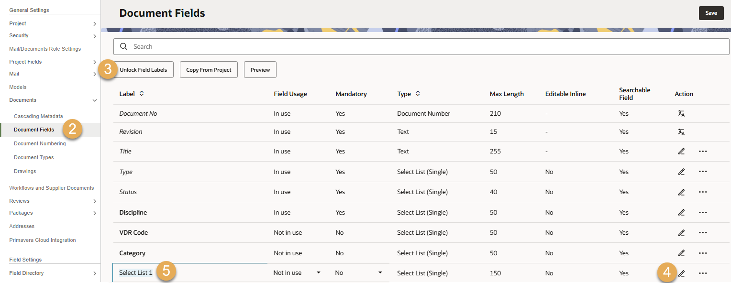Click into the Search input field
The width and height of the screenshot is (731, 283).
pos(421,46)
